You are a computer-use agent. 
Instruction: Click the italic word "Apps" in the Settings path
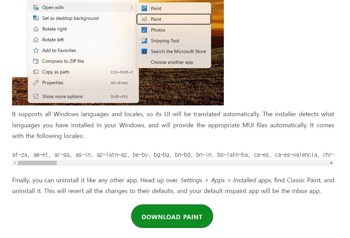click(217, 180)
